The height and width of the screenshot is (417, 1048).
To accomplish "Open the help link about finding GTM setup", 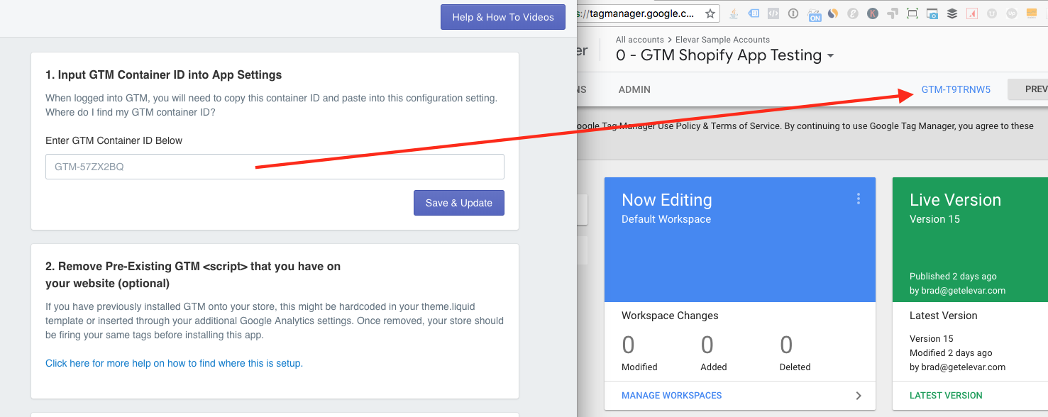I will [x=174, y=363].
